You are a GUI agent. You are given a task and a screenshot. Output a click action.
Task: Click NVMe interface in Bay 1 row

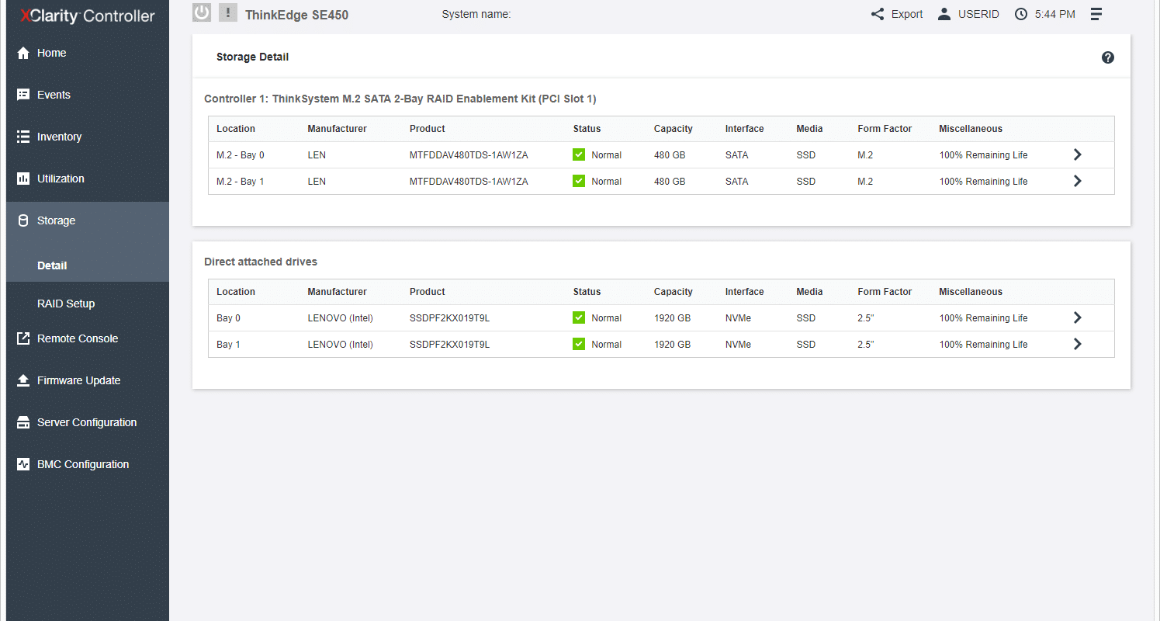click(738, 345)
